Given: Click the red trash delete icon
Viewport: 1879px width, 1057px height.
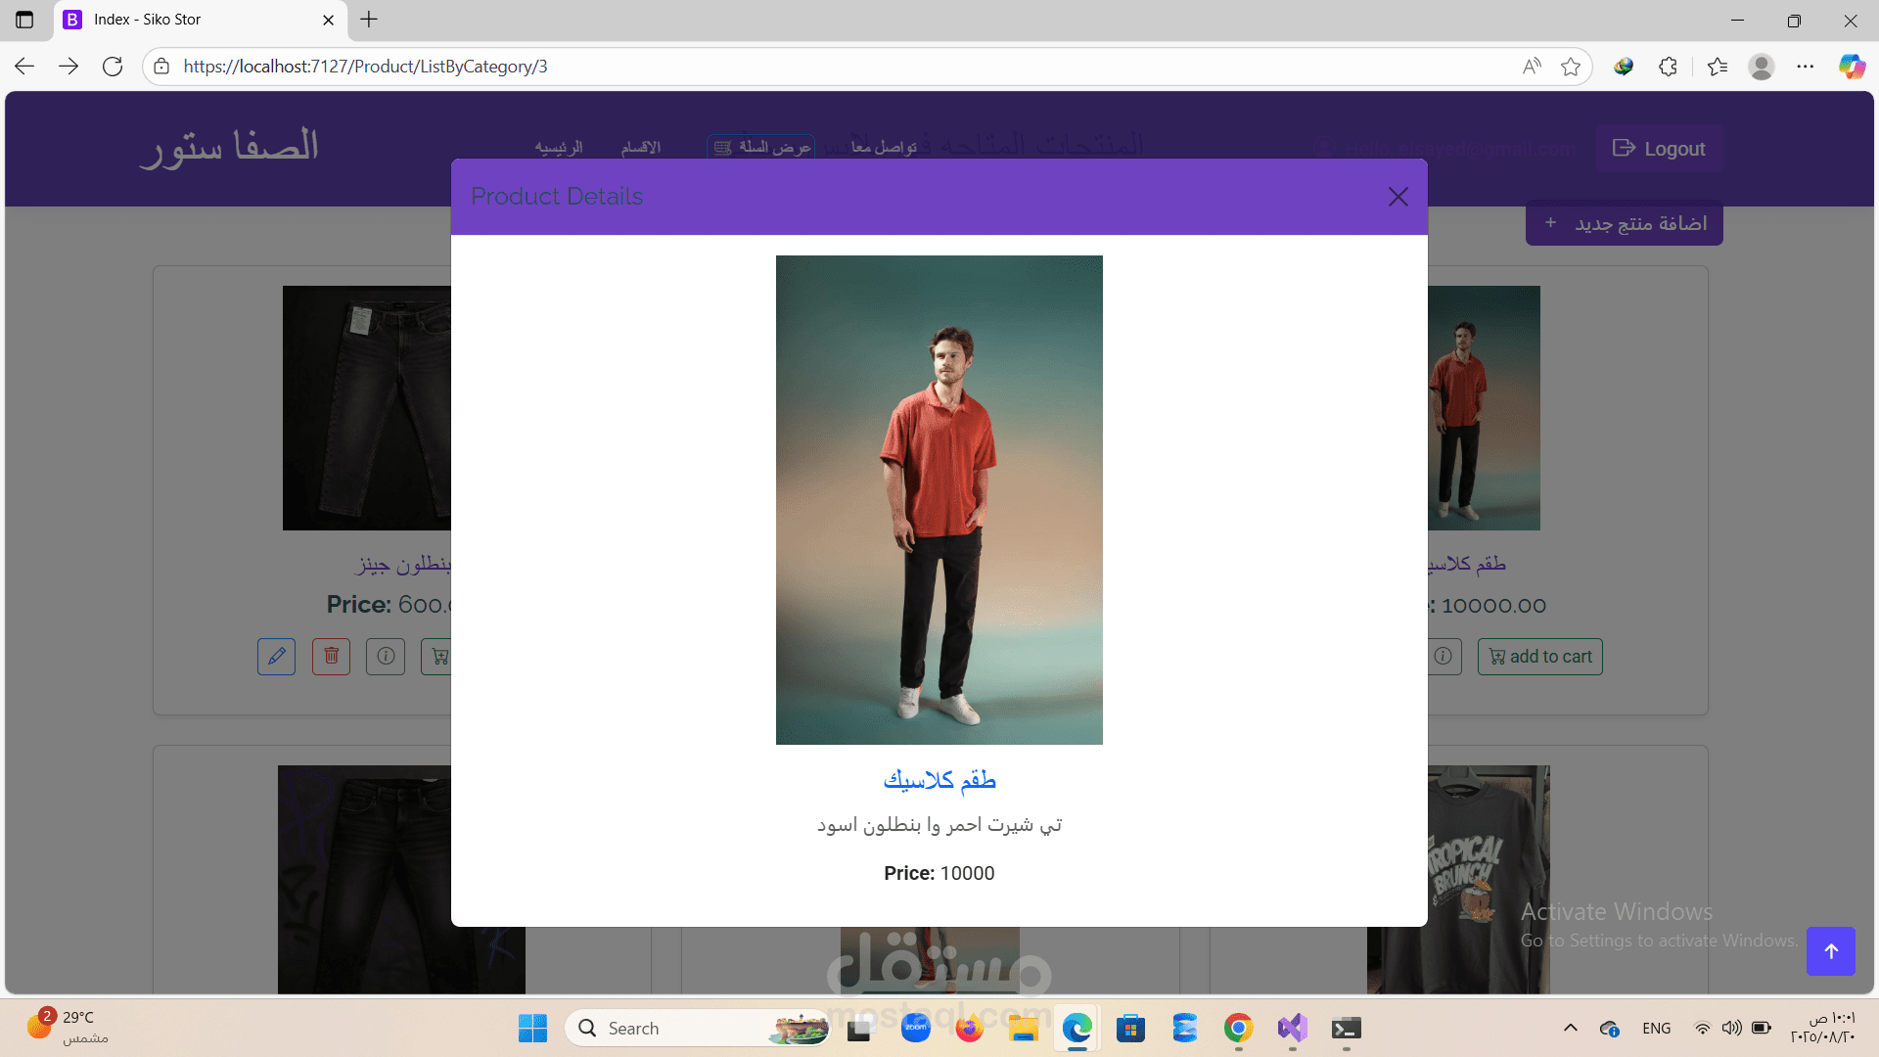Looking at the screenshot, I should pos(331,656).
